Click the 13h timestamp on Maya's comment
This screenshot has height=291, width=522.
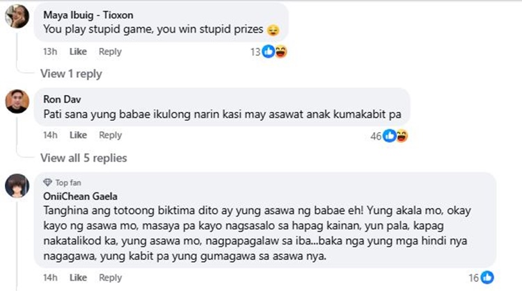(50, 51)
